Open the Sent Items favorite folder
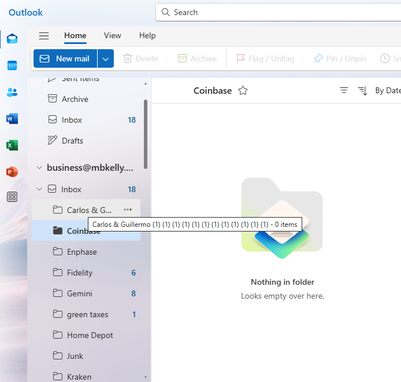Image resolution: width=401 pixels, height=382 pixels. (x=86, y=80)
